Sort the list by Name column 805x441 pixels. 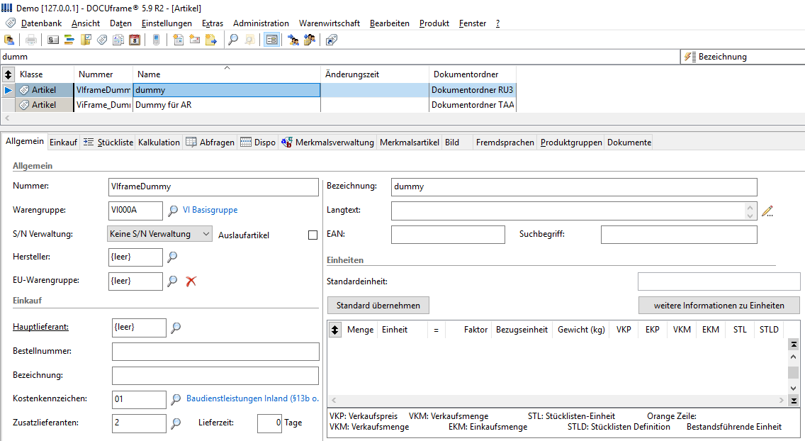pyautogui.click(x=227, y=74)
